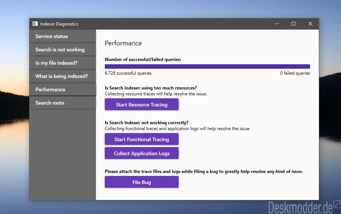Minimize the Indexer Diagnostics window
This screenshot has height=214, width=341.
pos(277,24)
